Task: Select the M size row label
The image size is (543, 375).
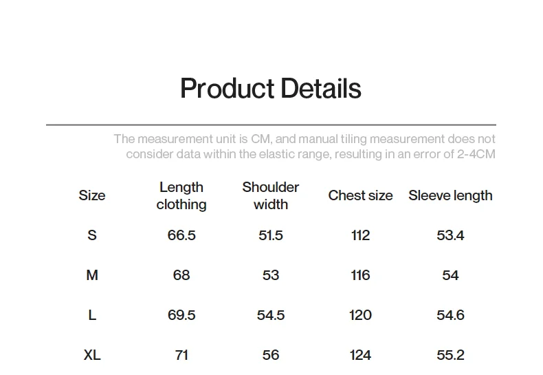Action: click(x=92, y=275)
